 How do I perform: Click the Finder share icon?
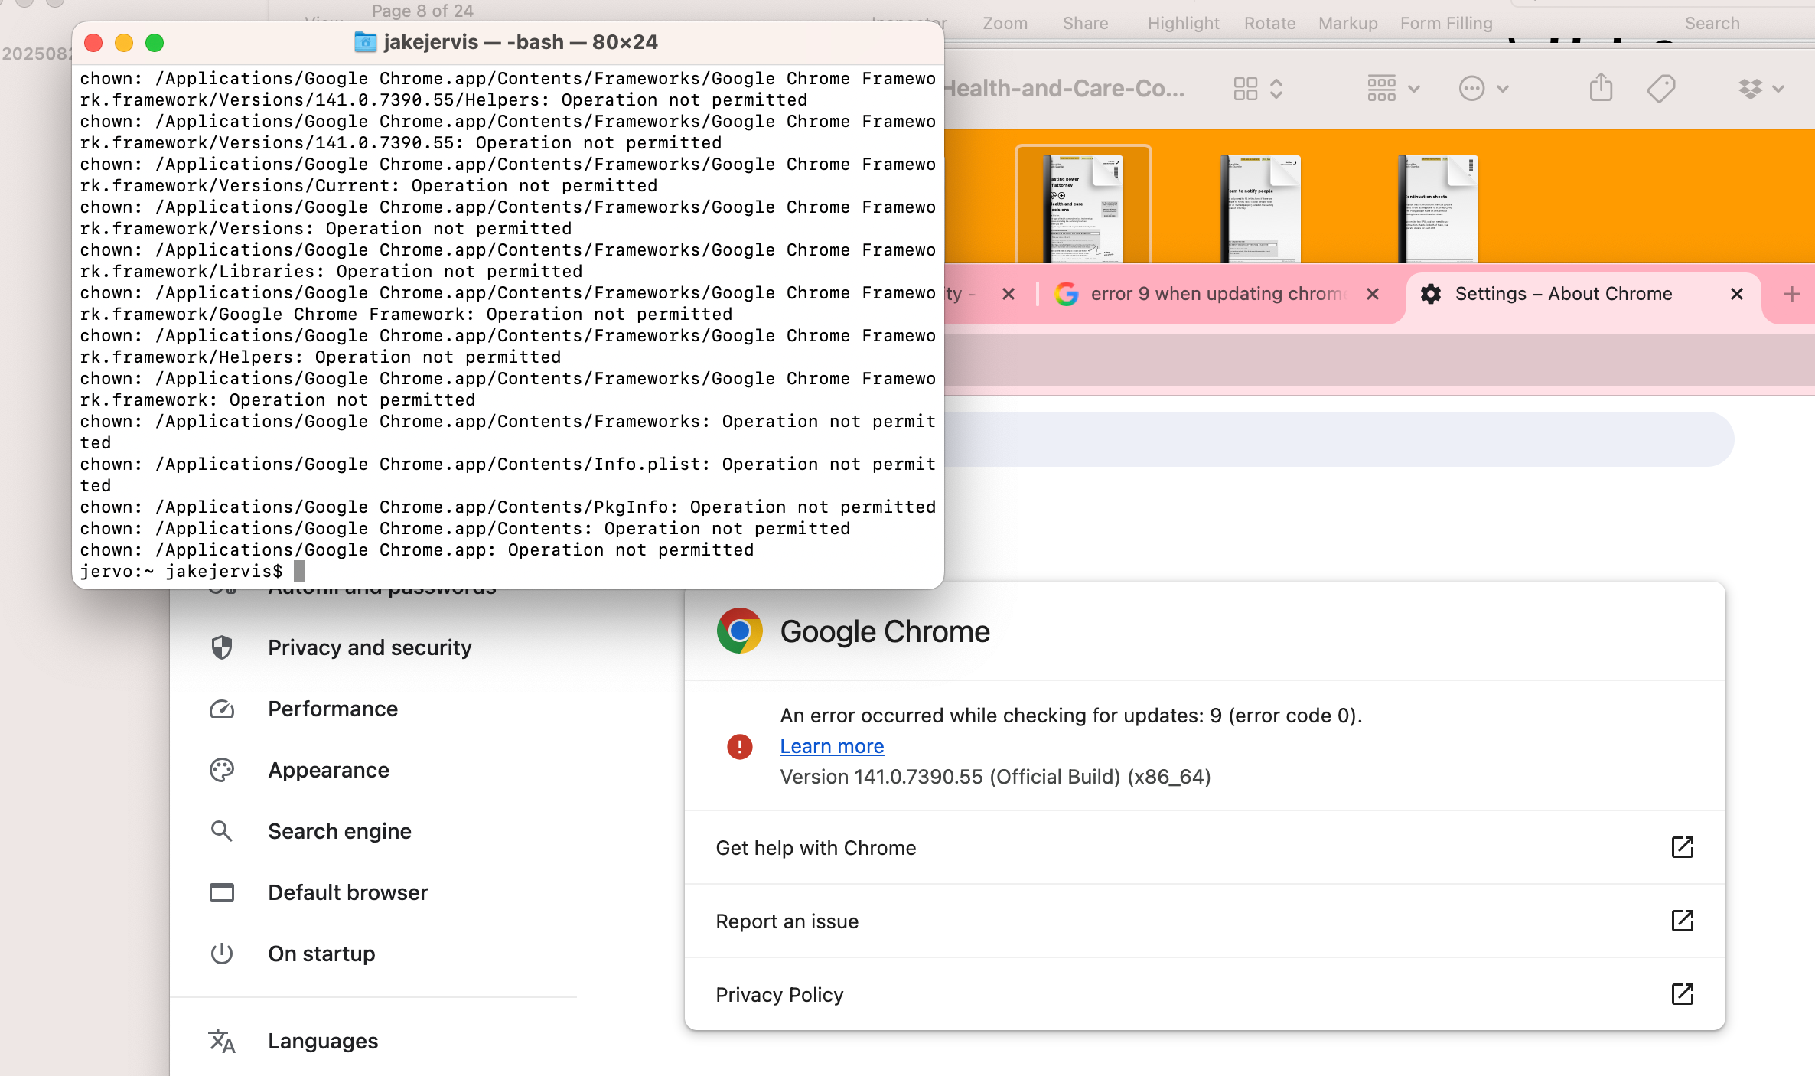click(1601, 88)
